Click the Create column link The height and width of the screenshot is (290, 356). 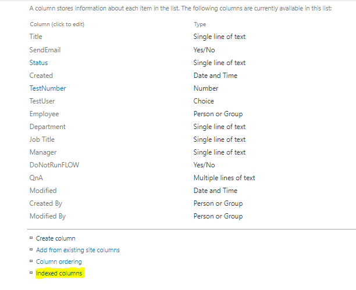point(55,238)
